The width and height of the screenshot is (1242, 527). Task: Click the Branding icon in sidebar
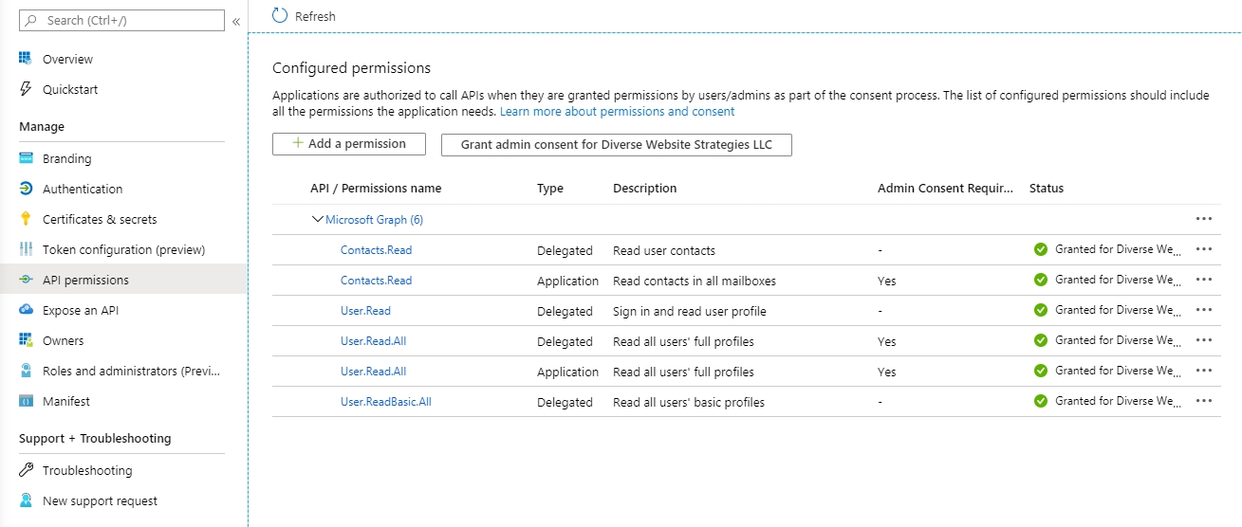[x=26, y=158]
